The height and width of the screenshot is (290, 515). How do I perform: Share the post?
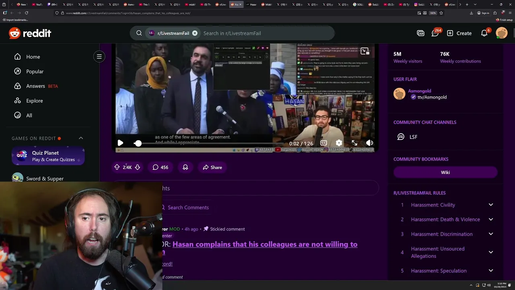pyautogui.click(x=212, y=167)
